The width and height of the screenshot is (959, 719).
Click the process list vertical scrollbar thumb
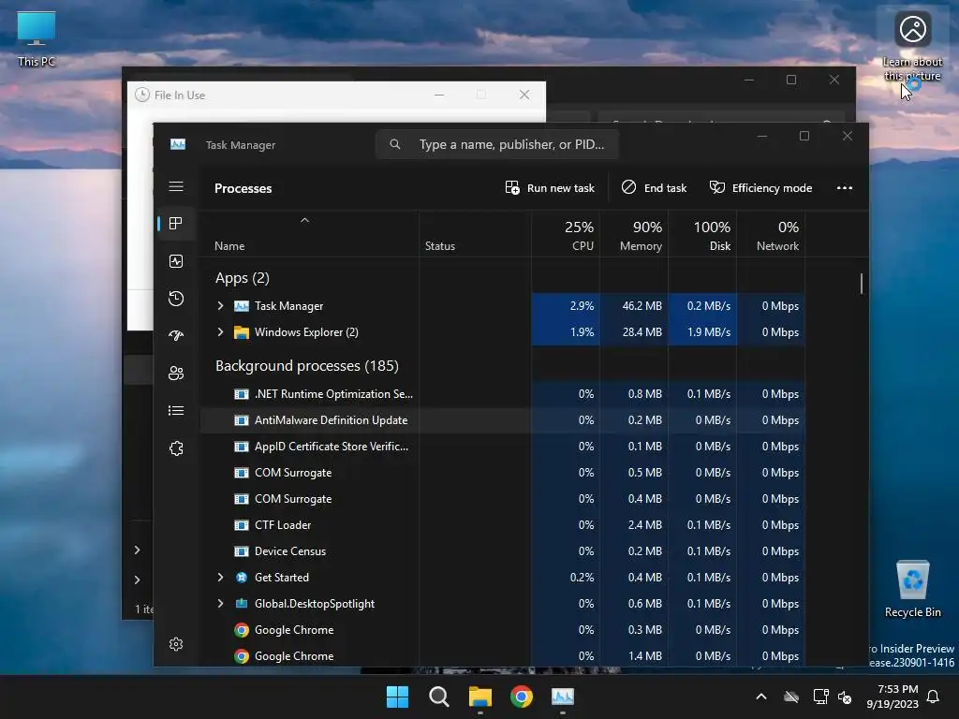click(862, 284)
